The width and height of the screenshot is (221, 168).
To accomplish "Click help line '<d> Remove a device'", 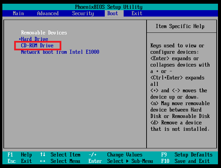I will point(176,123).
